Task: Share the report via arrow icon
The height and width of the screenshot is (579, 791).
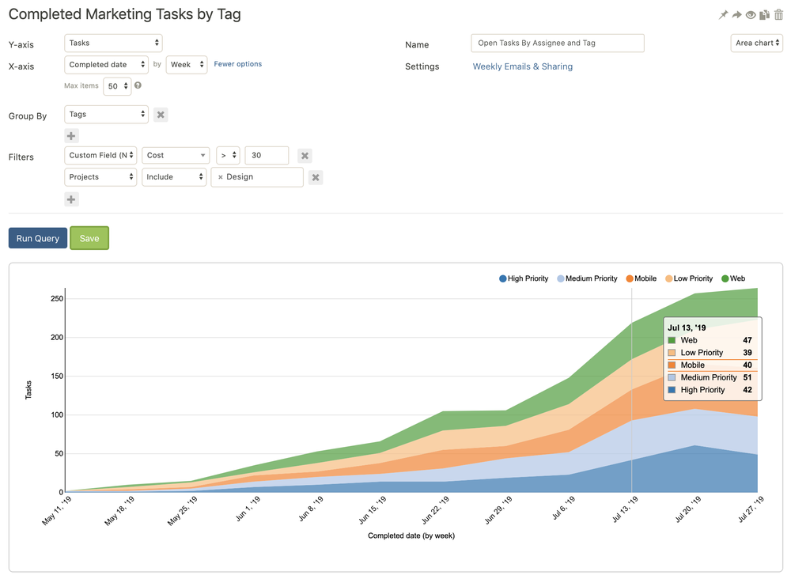Action: click(736, 15)
